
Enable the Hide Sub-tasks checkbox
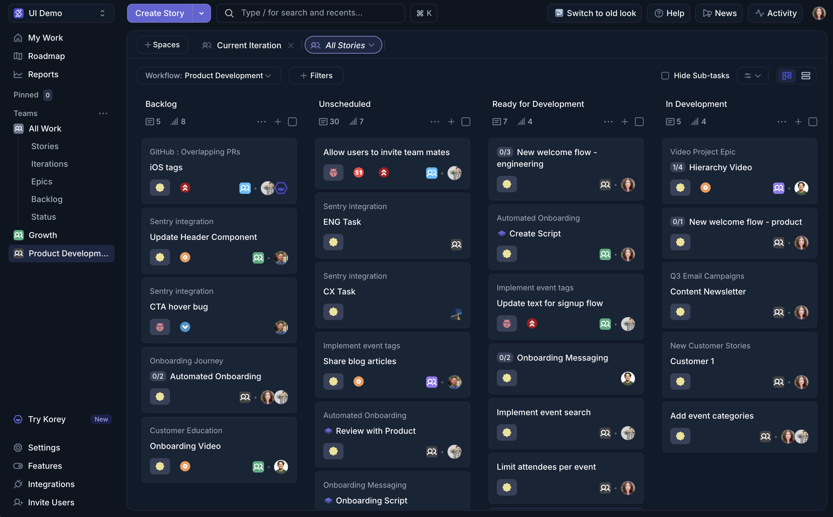point(665,76)
